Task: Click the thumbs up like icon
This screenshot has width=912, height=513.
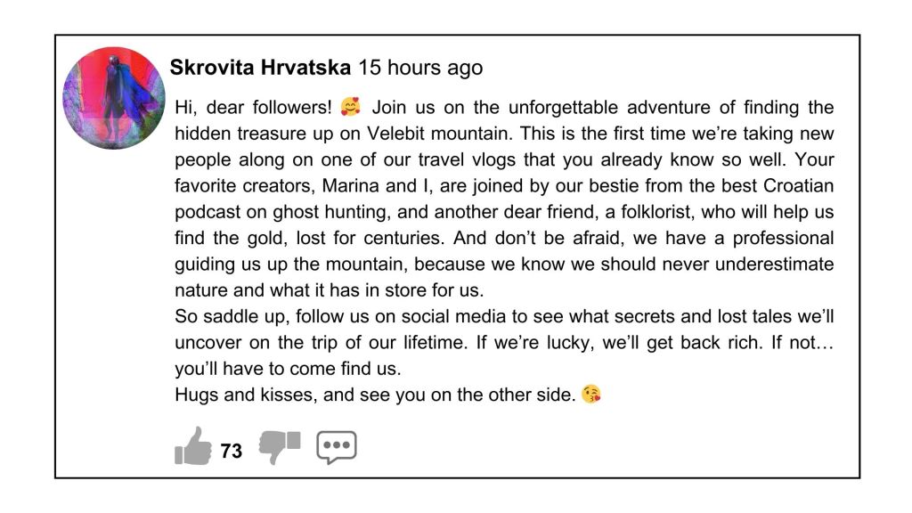Action: (x=193, y=446)
